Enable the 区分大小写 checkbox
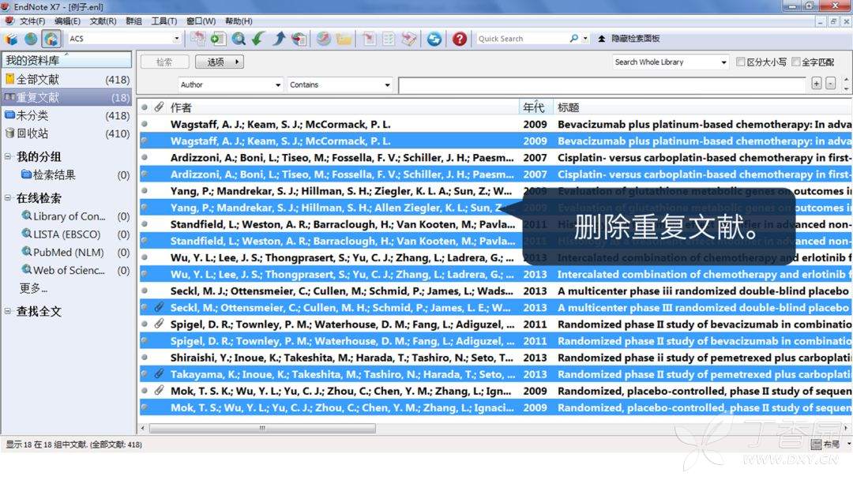 point(740,62)
